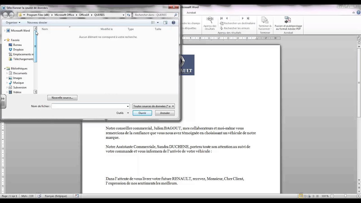
Task: Click the 110 % zoom level in Word
Action: click(325, 196)
